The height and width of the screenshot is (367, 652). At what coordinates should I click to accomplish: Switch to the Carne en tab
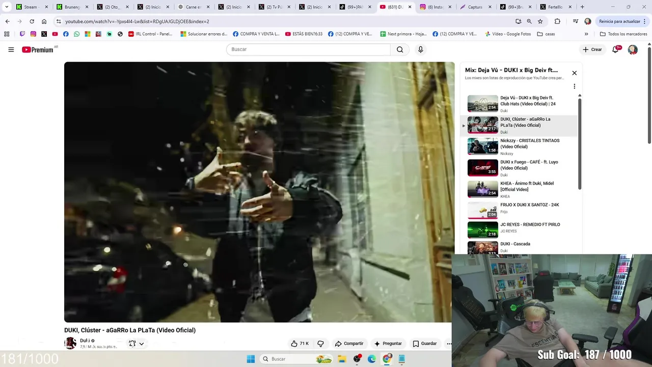click(x=194, y=7)
